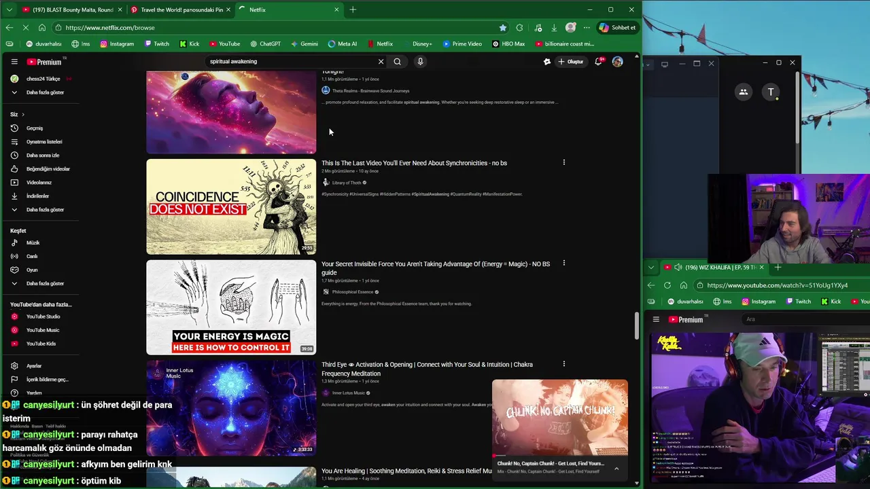Open browser downloads icon
This screenshot has height=489, width=870.
point(554,28)
